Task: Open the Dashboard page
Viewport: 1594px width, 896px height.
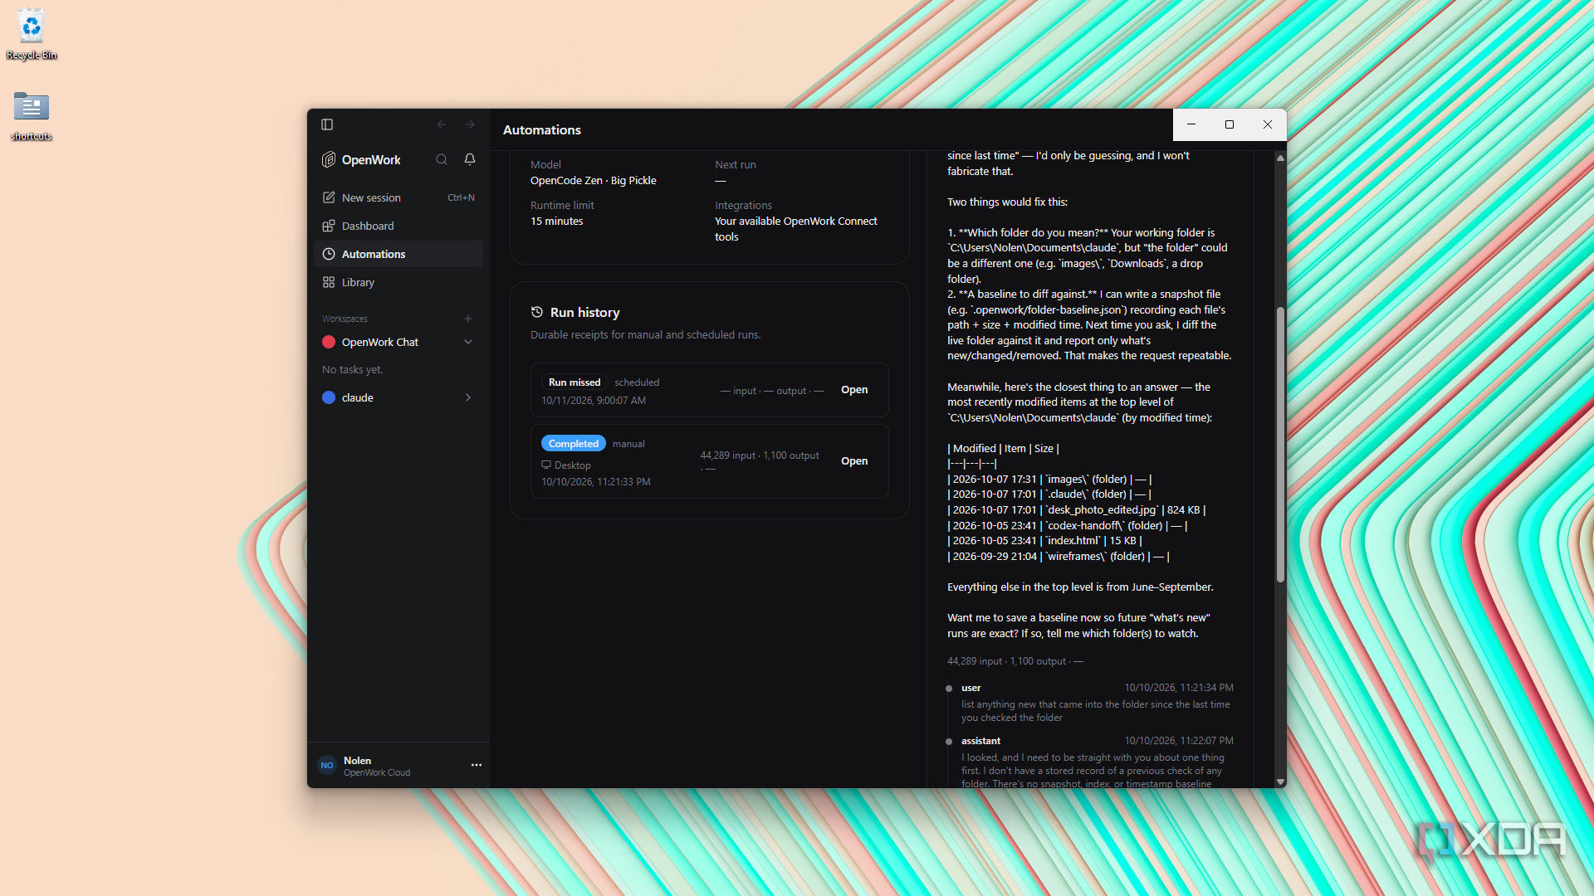Action: 398,226
